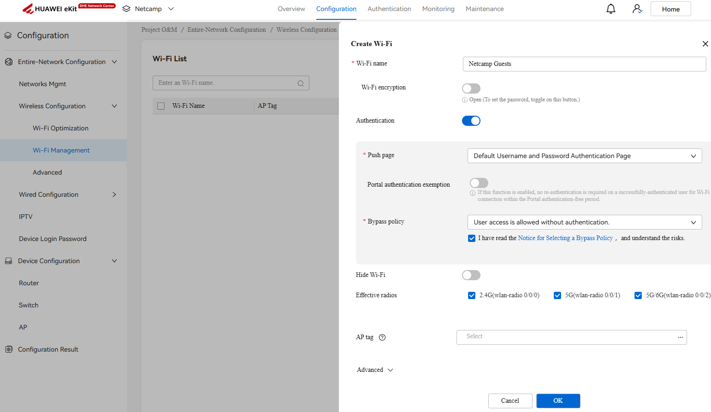Enable Portal authentication exemption toggle

pos(479,183)
